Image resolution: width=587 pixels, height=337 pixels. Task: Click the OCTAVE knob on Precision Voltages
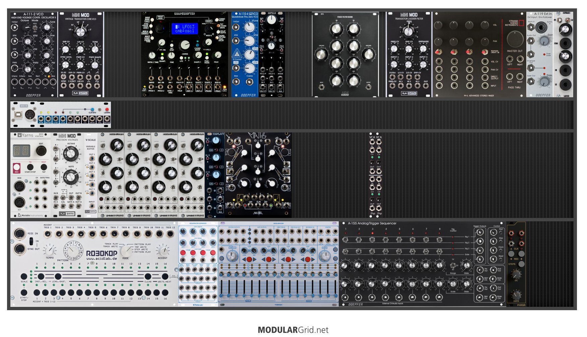click(x=71, y=154)
